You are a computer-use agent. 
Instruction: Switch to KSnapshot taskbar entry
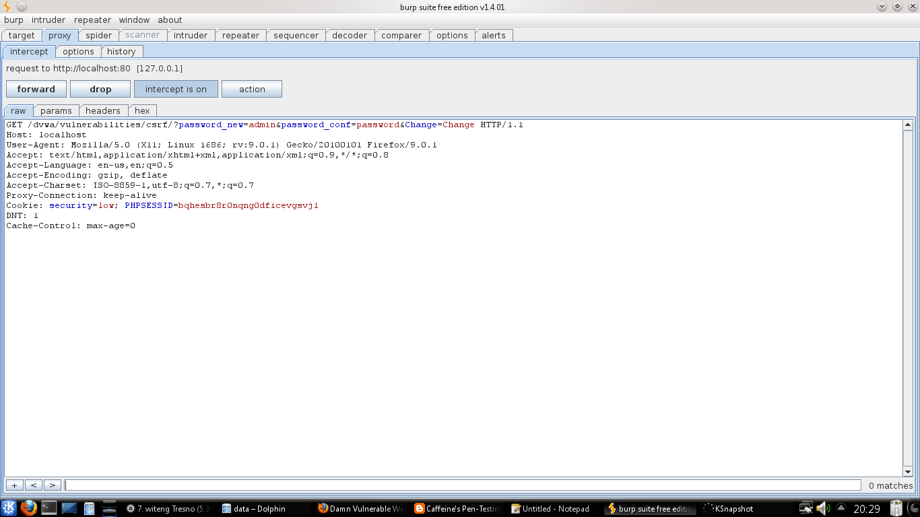point(746,509)
